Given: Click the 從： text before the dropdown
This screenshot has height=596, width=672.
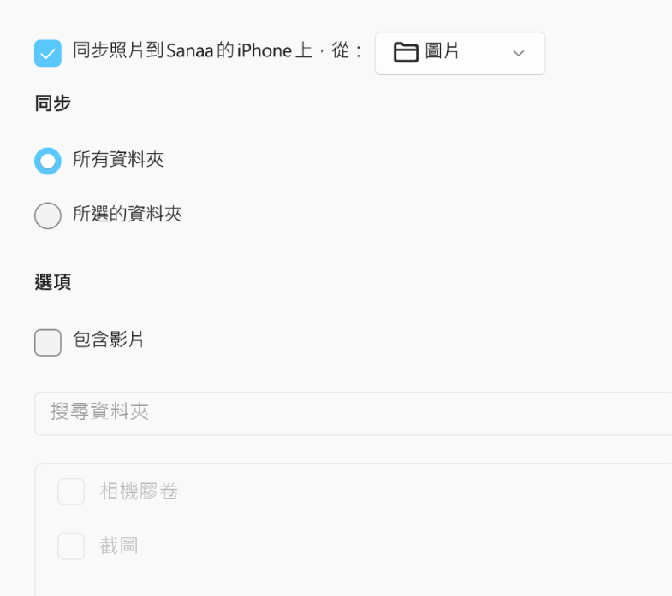Looking at the screenshot, I should point(348,50).
